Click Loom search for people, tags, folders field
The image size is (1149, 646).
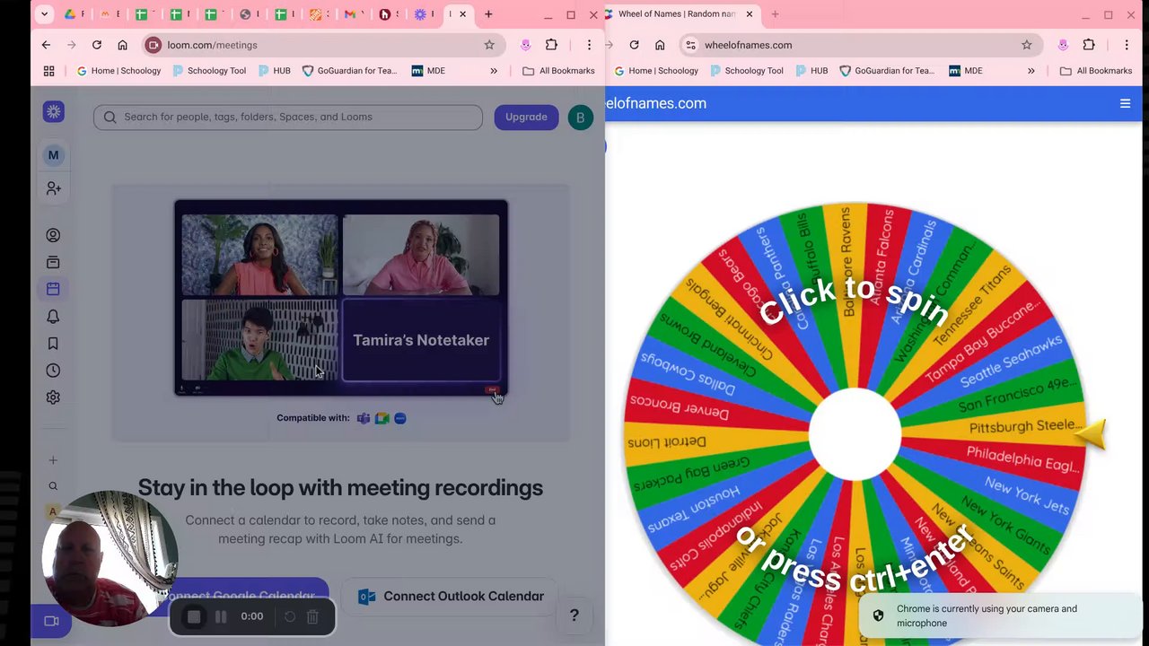pyautogui.click(x=288, y=117)
